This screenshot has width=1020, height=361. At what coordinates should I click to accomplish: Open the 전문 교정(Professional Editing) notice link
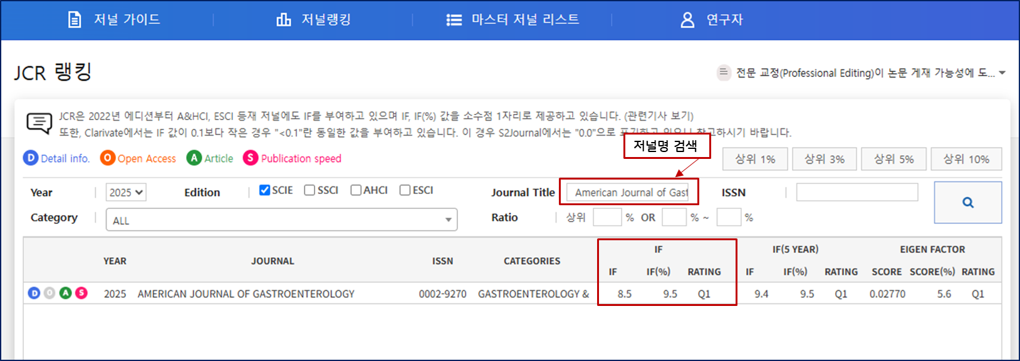865,73
